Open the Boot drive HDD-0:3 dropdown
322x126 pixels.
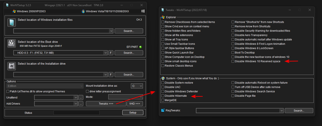[x=105, y=53]
